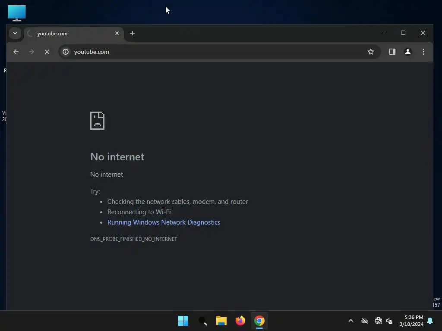Viewport: 442px width, 331px height.
Task: Open the Chrome side panel
Action: [392, 52]
